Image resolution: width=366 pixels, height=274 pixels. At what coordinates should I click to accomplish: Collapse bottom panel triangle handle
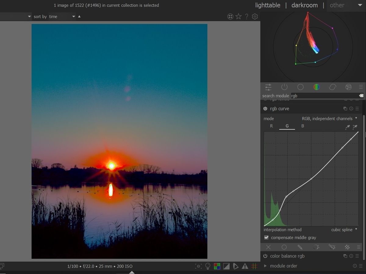tap(131, 272)
